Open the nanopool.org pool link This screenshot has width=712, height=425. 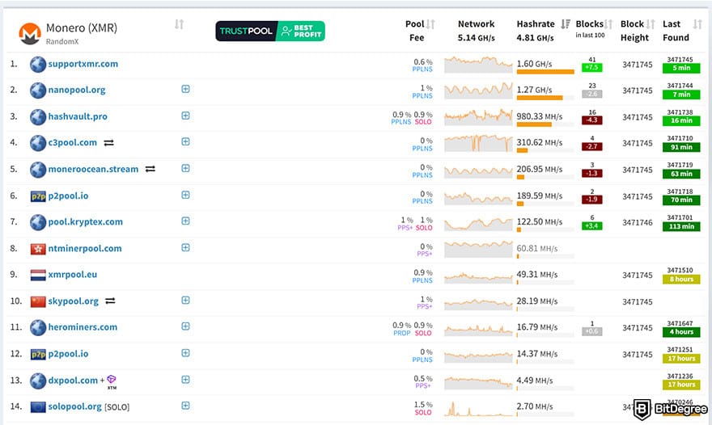tap(77, 90)
